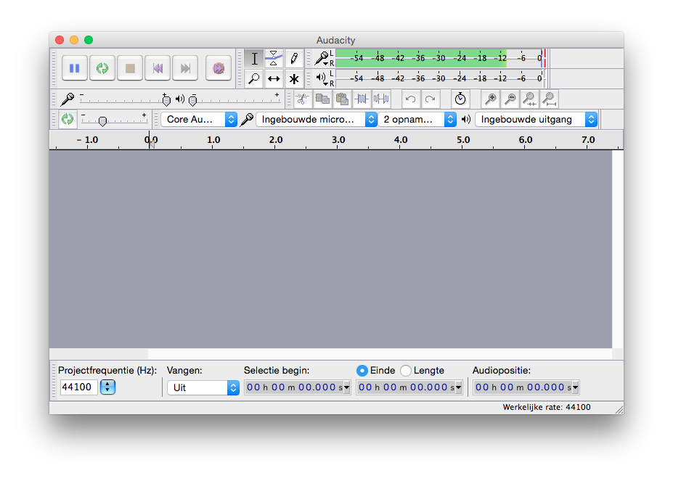Open the Core Audio host dropdown
Viewport: 673px width, 481px height.
[200, 120]
